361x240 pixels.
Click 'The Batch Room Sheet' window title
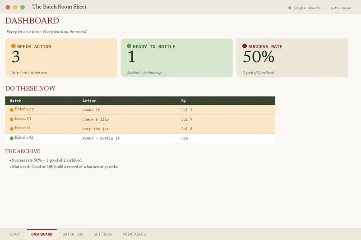(59, 7)
